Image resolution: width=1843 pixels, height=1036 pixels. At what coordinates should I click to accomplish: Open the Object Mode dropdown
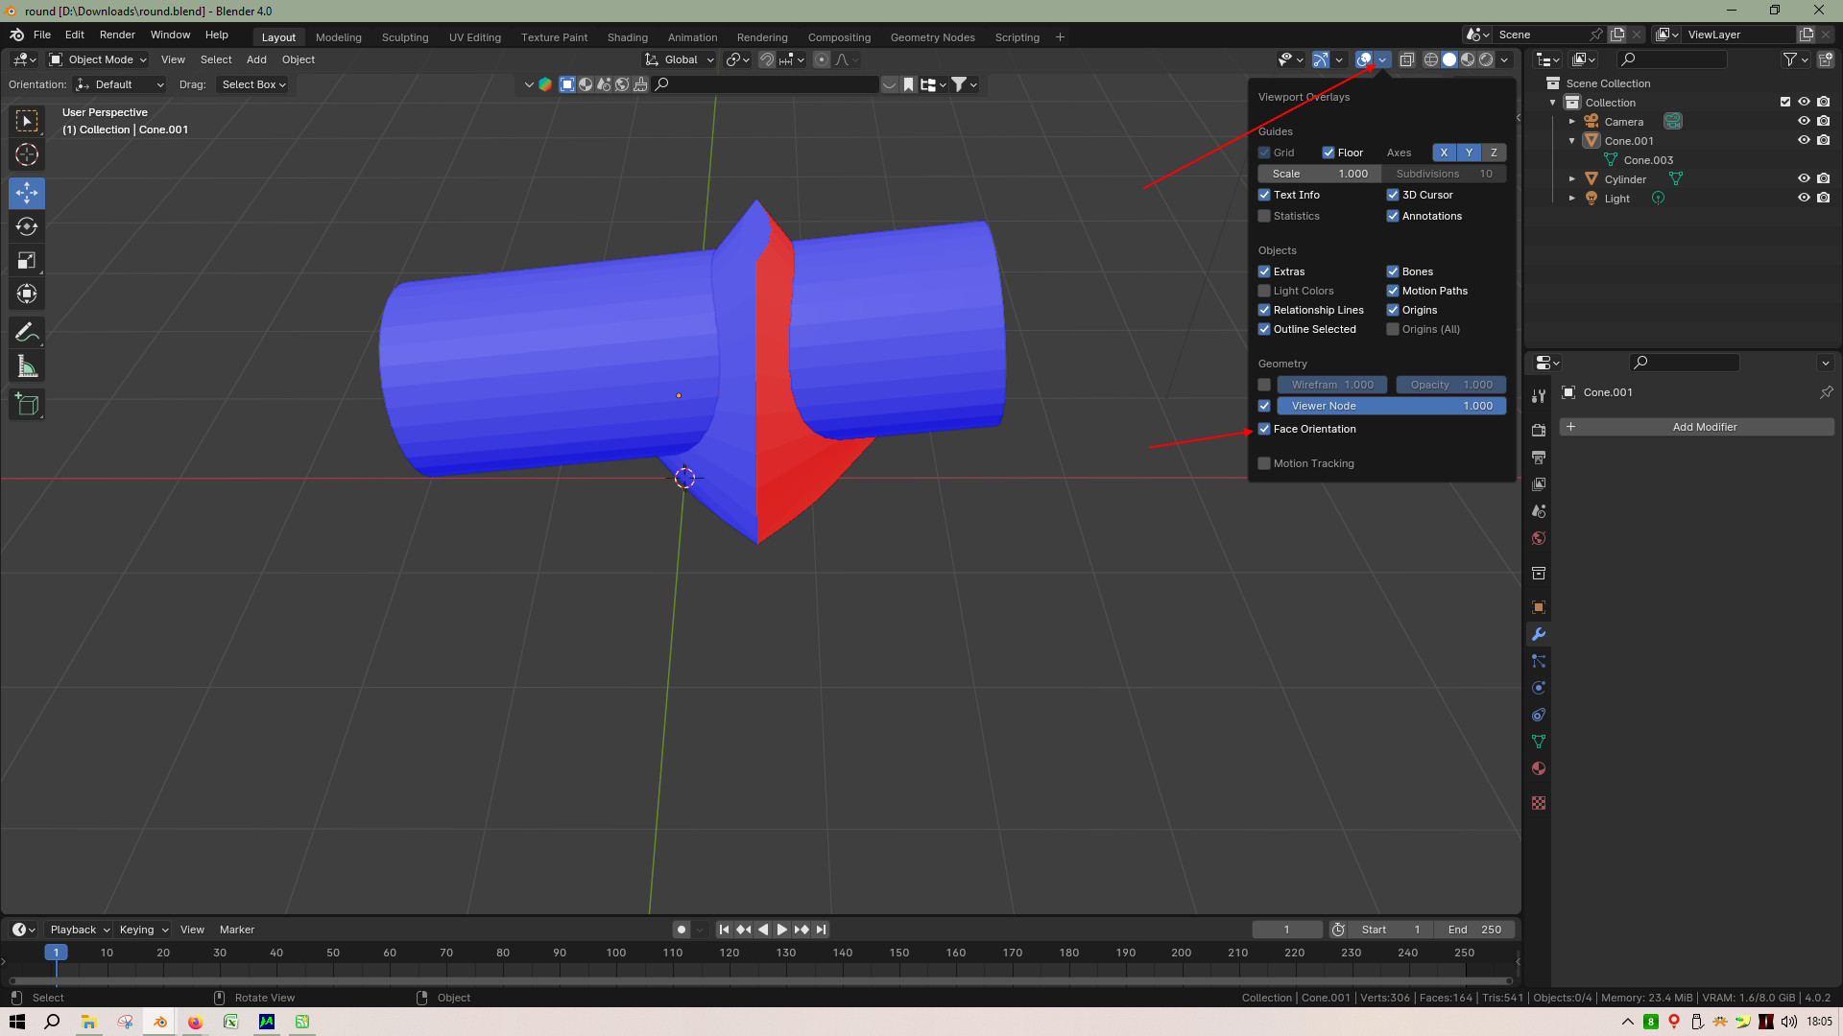[99, 59]
